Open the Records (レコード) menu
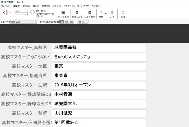Viewport: 189px width, 127px height. (57, 6)
